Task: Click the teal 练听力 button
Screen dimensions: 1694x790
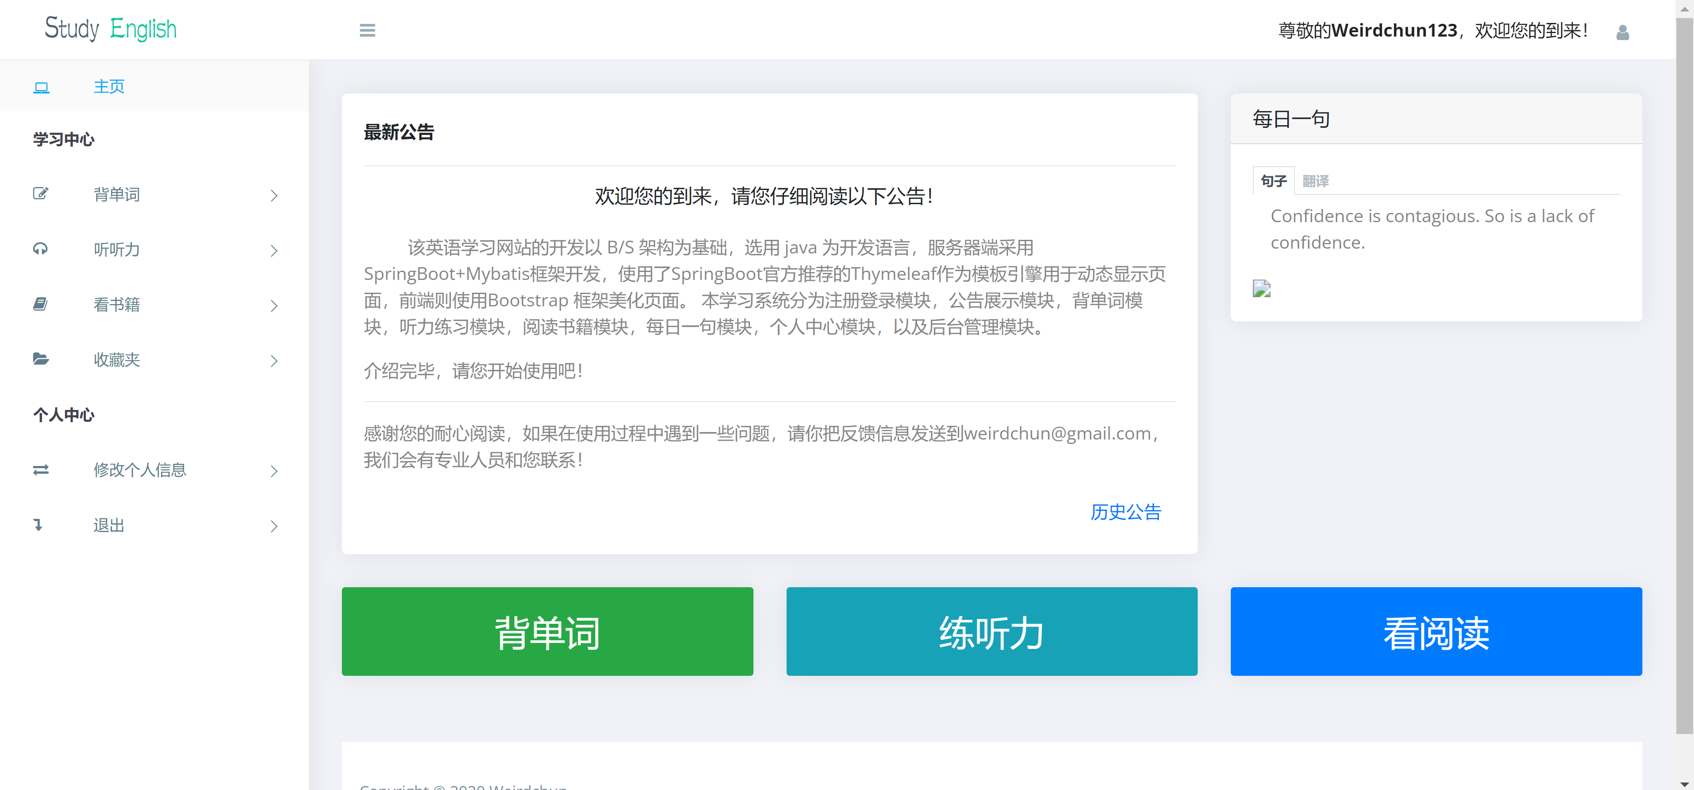Action: tap(991, 632)
